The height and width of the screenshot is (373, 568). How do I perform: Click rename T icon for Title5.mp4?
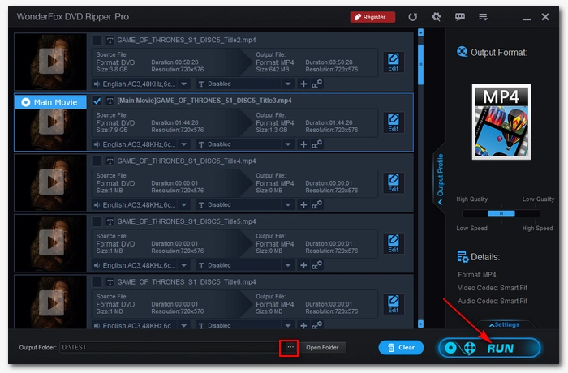pyautogui.click(x=110, y=221)
